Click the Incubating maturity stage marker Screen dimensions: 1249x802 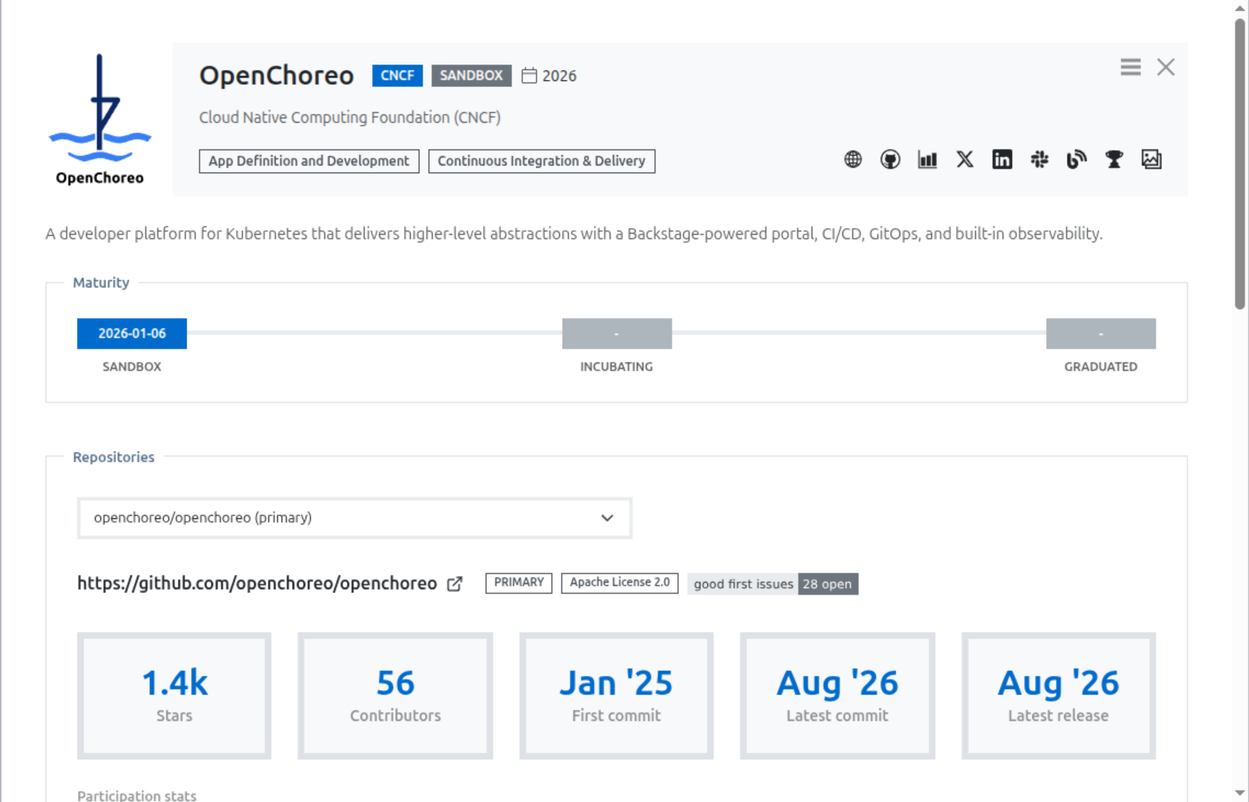click(x=617, y=334)
